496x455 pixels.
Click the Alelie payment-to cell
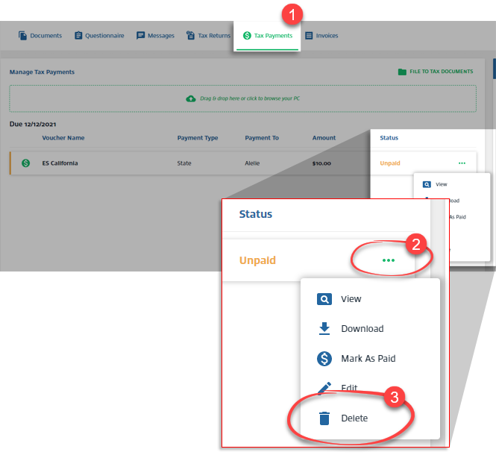click(252, 163)
